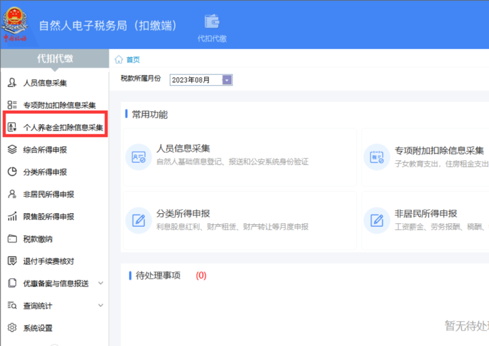The height and width of the screenshot is (346, 489).
Task: Click the 代扣代缴 wallet icon in header
Action: [x=212, y=21]
